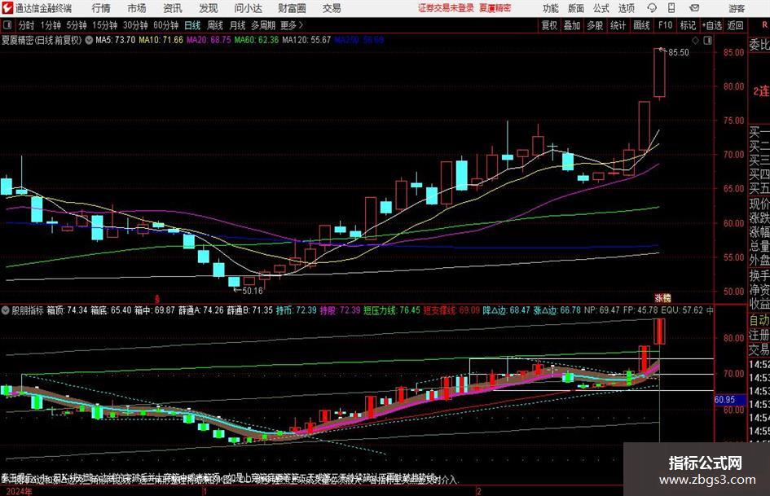The width and height of the screenshot is (770, 496).
Task: Switch to the 1分钟 period tab
Action: point(51,25)
